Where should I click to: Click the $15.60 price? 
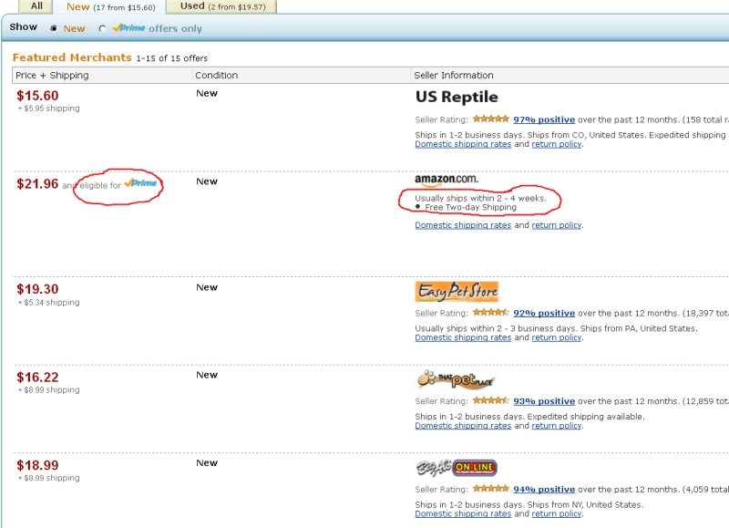point(37,96)
